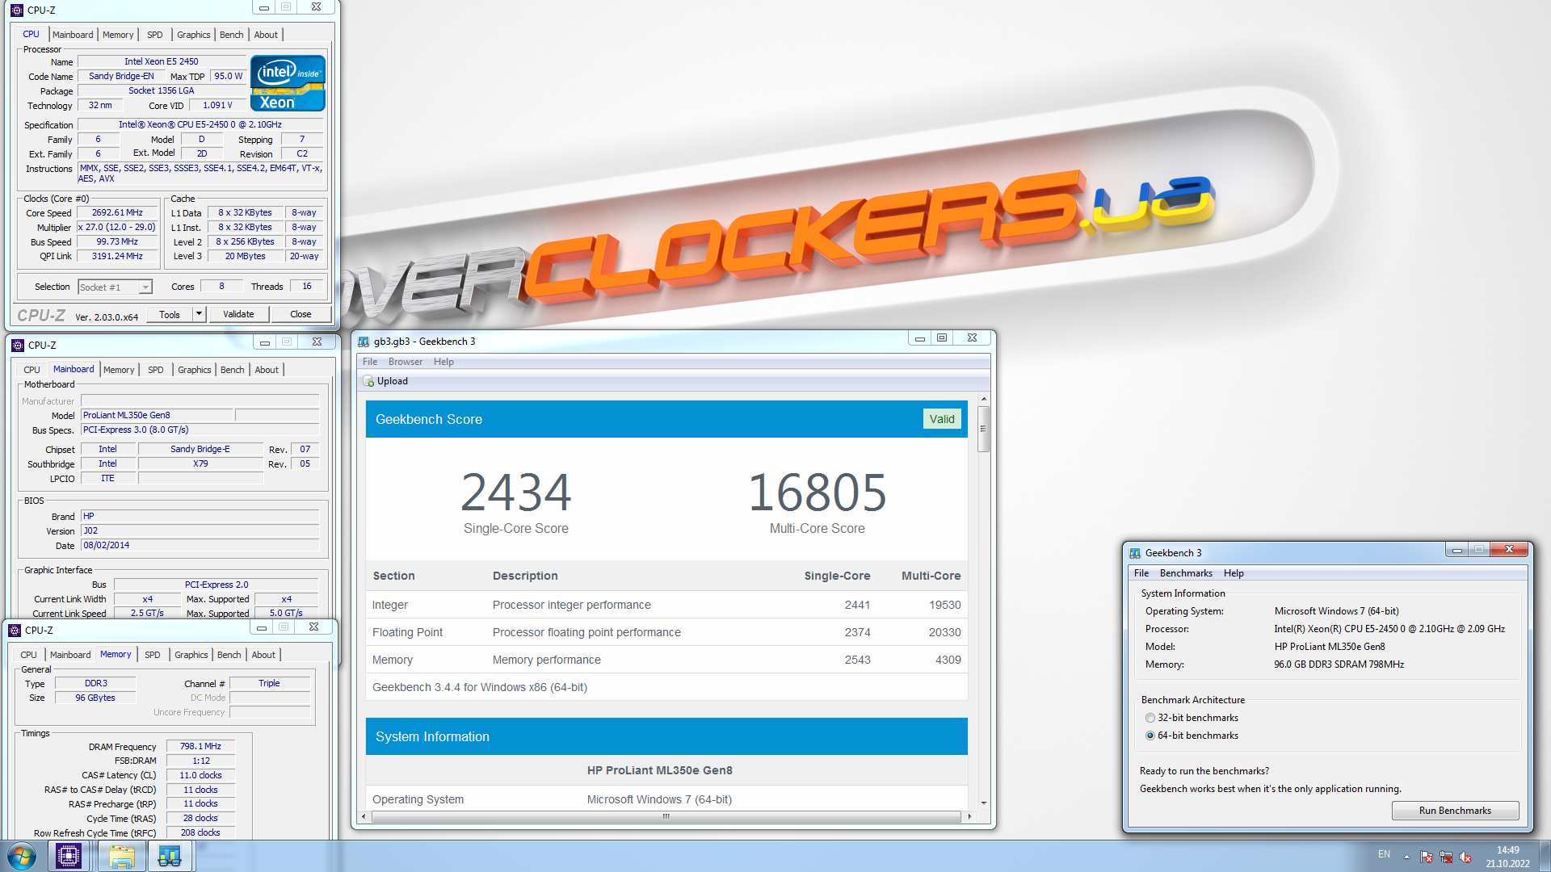The image size is (1551, 872).
Task: Open Browser menu in Geekbench result window
Action: 406,362
